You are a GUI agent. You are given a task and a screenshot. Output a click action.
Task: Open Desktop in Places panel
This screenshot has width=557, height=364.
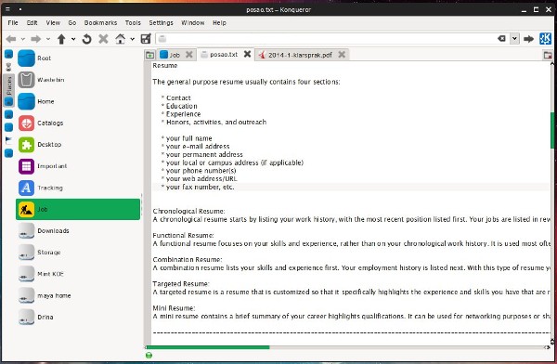pyautogui.click(x=78, y=145)
